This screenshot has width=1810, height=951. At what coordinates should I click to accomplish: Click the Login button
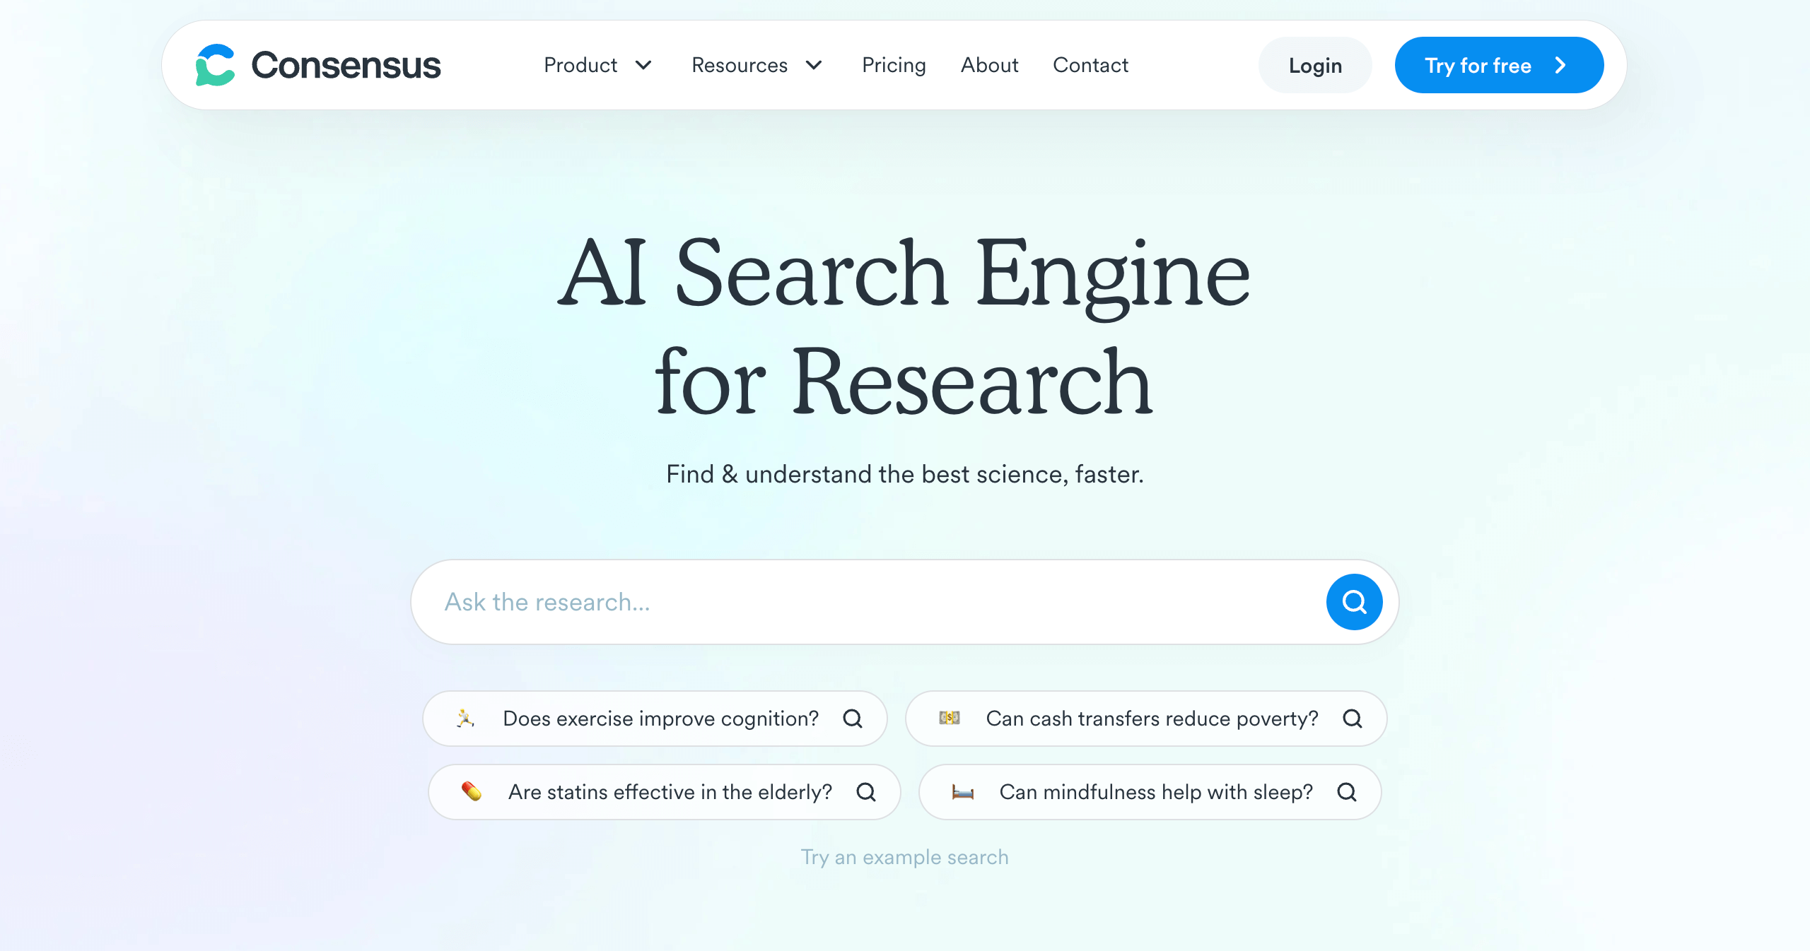(x=1313, y=64)
